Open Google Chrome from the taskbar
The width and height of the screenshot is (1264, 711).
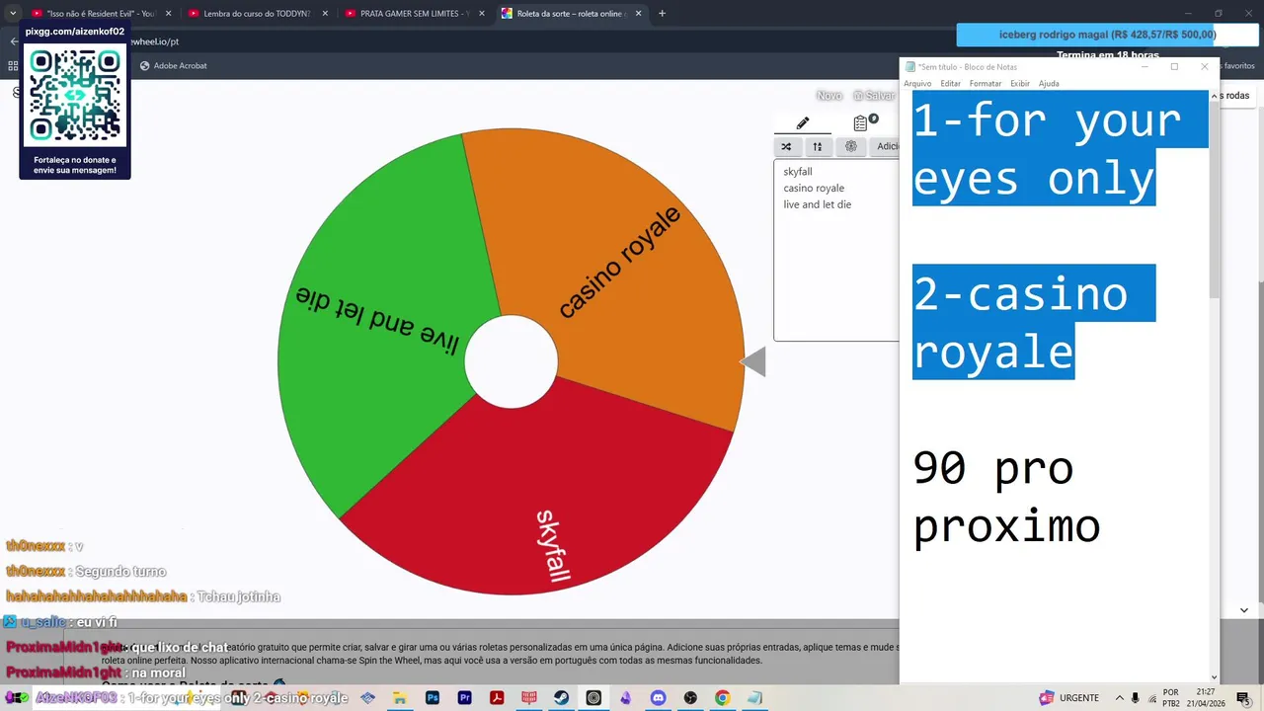coord(722,698)
